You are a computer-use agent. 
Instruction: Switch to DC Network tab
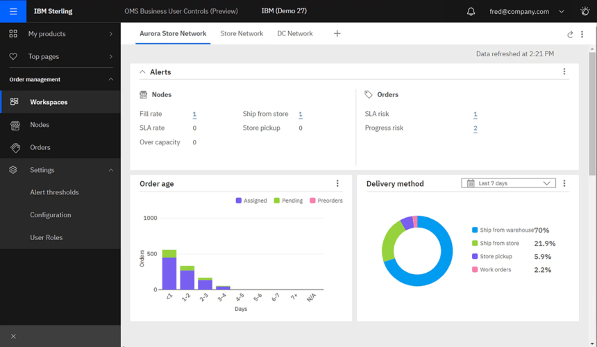coord(295,33)
